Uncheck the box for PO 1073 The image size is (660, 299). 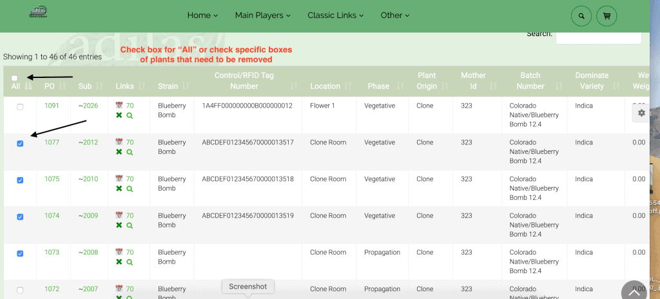tap(20, 253)
